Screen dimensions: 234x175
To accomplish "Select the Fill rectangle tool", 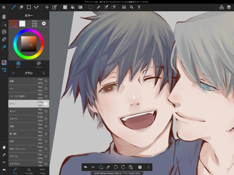I will click(65, 7).
